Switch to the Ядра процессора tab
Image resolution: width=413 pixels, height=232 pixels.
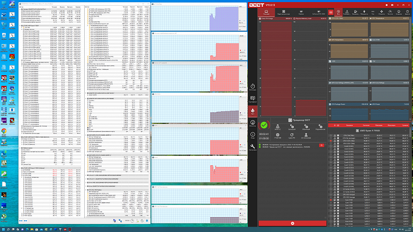pyautogui.click(x=284, y=12)
